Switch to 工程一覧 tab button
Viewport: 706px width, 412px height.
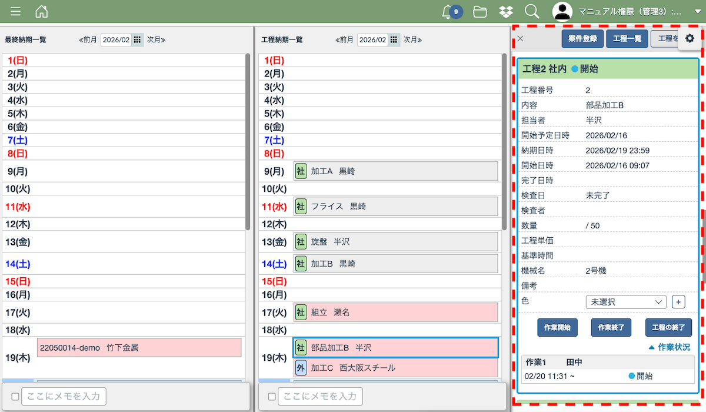click(627, 39)
